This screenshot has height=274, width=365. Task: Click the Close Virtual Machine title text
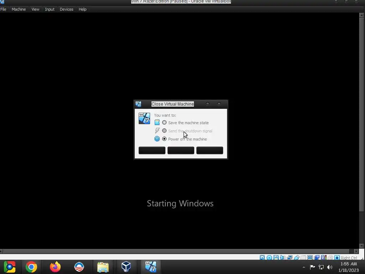(x=173, y=104)
